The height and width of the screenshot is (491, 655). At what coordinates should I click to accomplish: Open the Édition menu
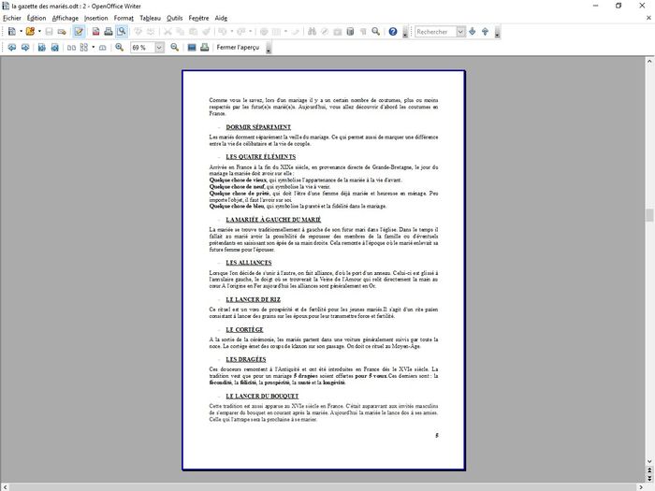tap(36, 18)
